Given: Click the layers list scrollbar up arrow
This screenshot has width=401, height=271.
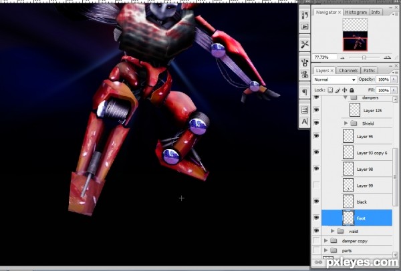Looking at the screenshot, I should pyautogui.click(x=395, y=99).
